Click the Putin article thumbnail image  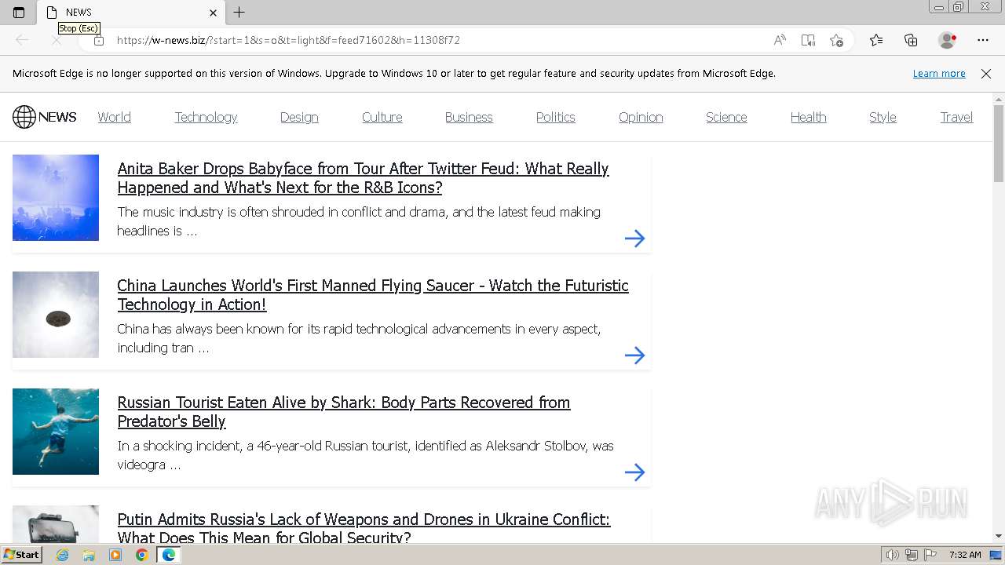tap(56, 524)
